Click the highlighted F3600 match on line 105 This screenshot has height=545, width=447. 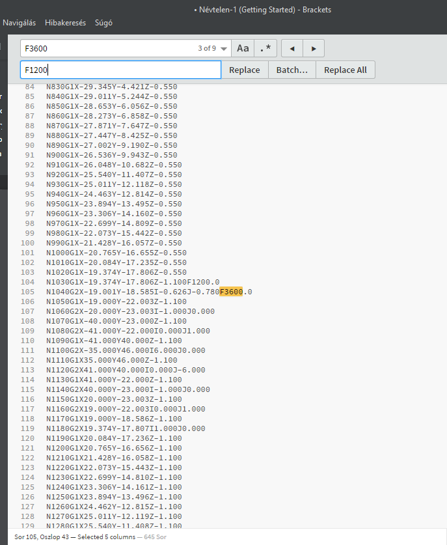231,292
